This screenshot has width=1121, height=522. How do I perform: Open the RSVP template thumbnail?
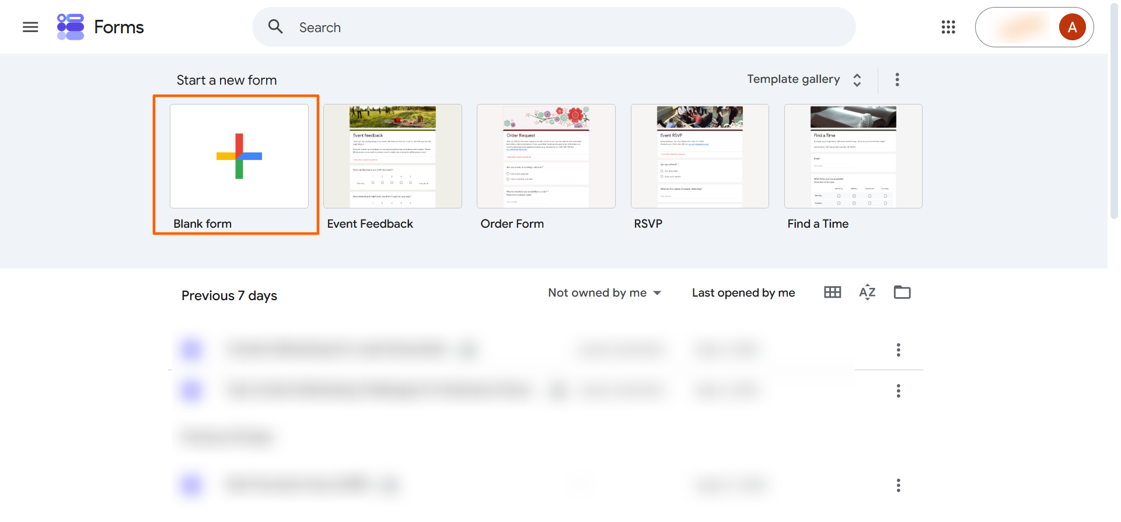point(700,156)
